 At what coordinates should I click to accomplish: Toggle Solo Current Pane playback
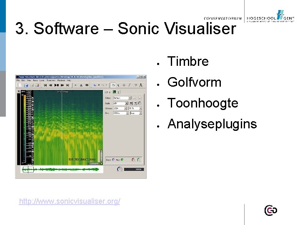pos(87,85)
